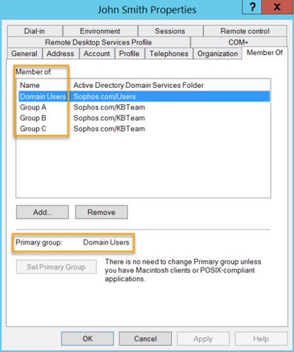Close the John Smith Properties window

point(277,7)
